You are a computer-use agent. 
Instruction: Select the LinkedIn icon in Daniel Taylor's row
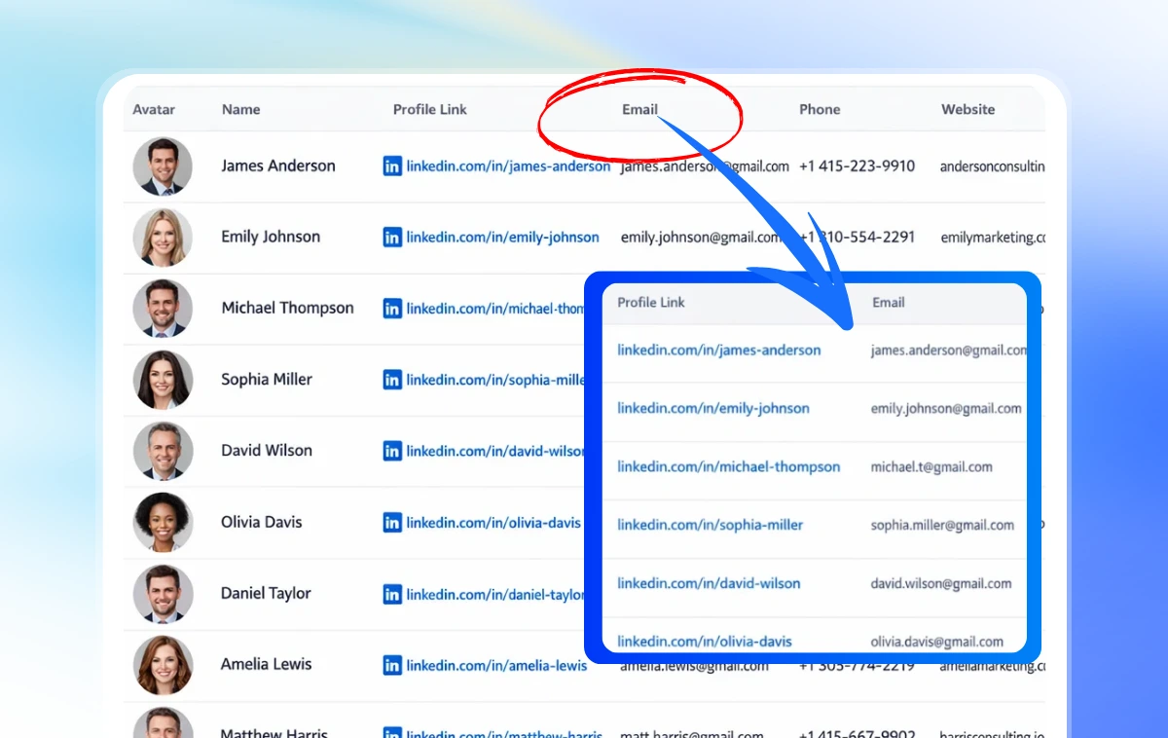[x=392, y=594]
